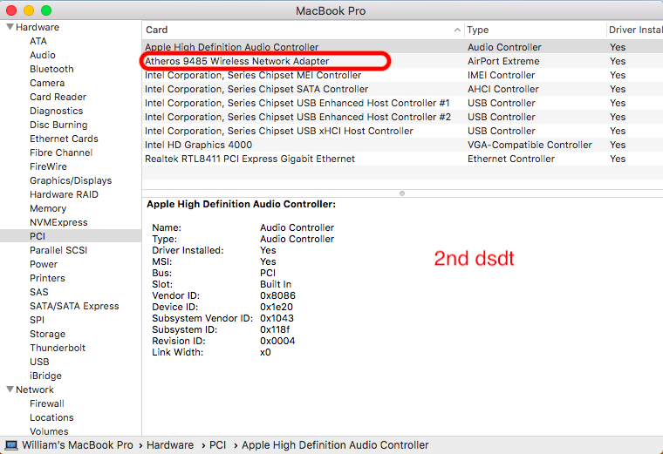The image size is (663, 454).
Task: Click Hardware in the bottom path bar
Action: pyautogui.click(x=169, y=445)
